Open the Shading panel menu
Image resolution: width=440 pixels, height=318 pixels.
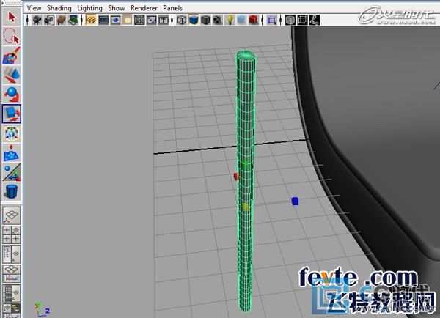pyautogui.click(x=59, y=8)
